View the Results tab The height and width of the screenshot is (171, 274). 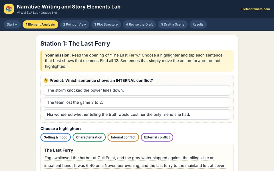click(x=198, y=25)
